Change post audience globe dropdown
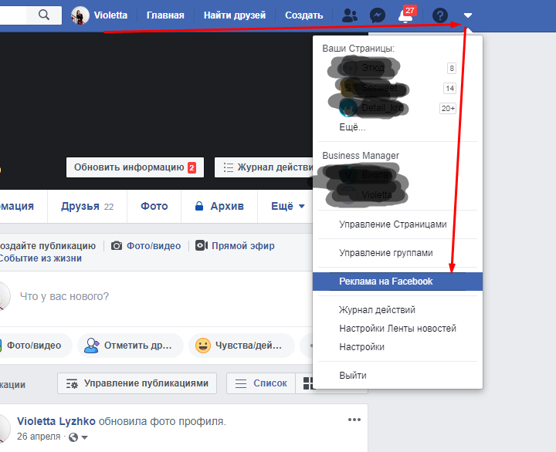This screenshot has width=556, height=452. click(x=78, y=437)
